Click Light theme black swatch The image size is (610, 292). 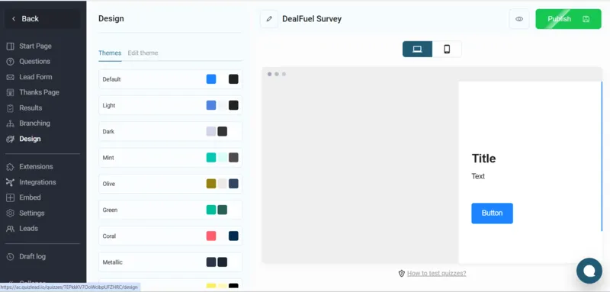pyautogui.click(x=233, y=105)
